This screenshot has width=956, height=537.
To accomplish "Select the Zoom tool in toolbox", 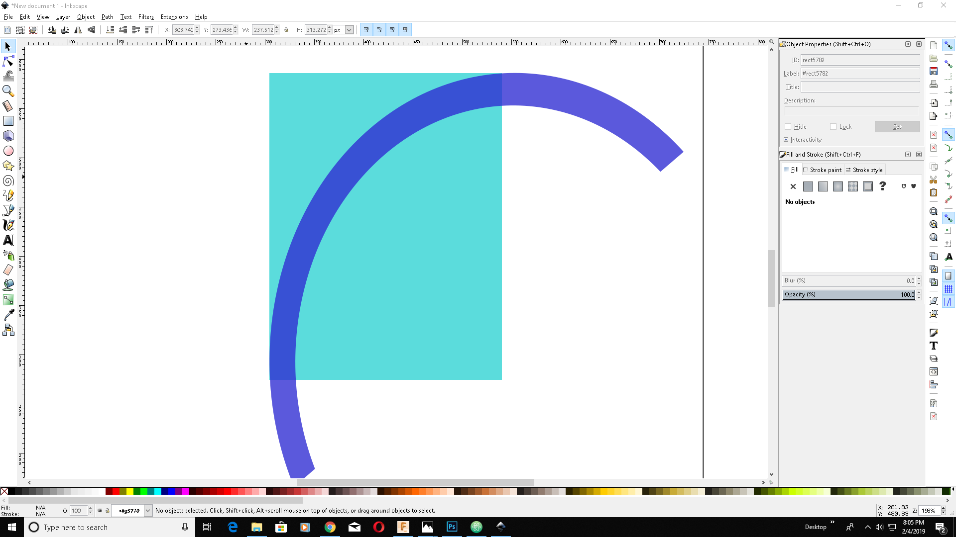I will click(8, 91).
